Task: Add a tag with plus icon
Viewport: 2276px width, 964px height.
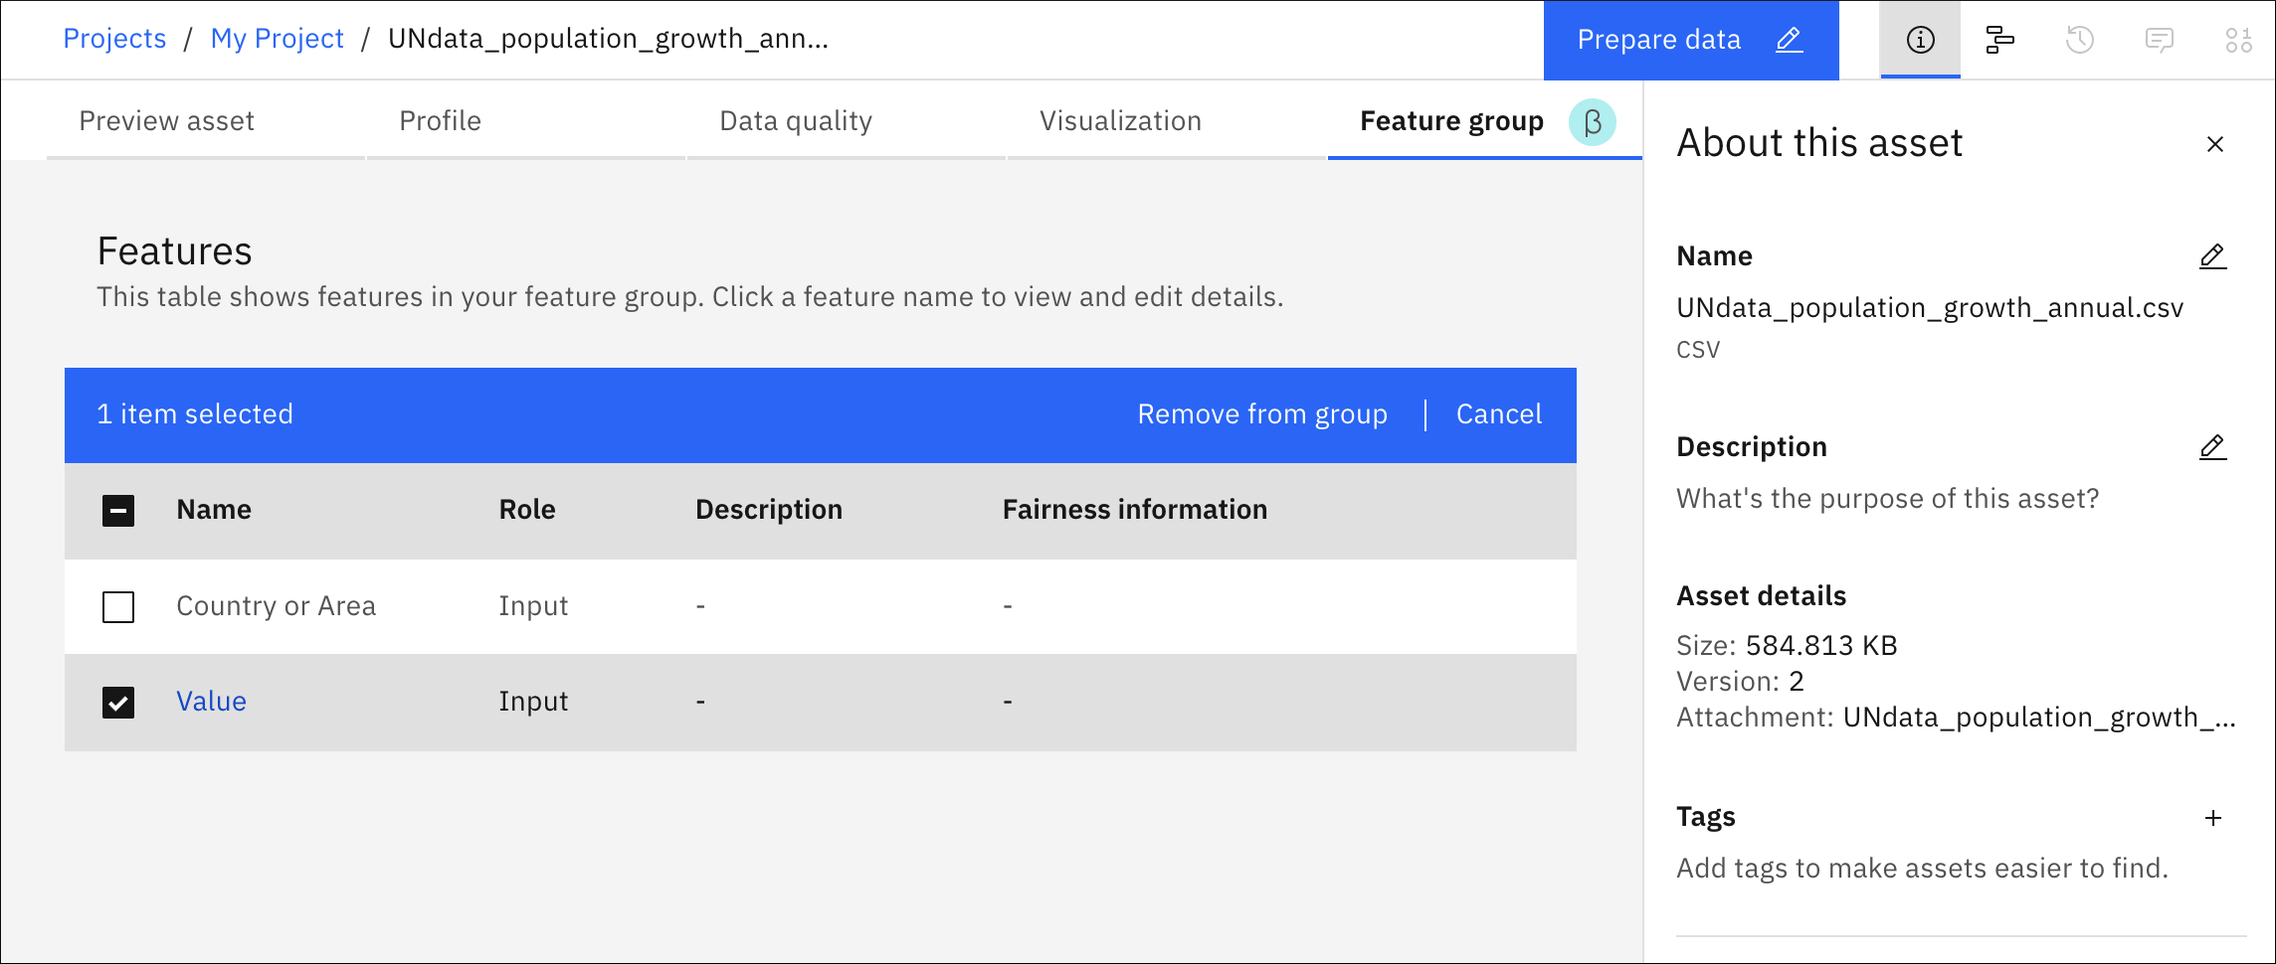Action: [x=2213, y=818]
